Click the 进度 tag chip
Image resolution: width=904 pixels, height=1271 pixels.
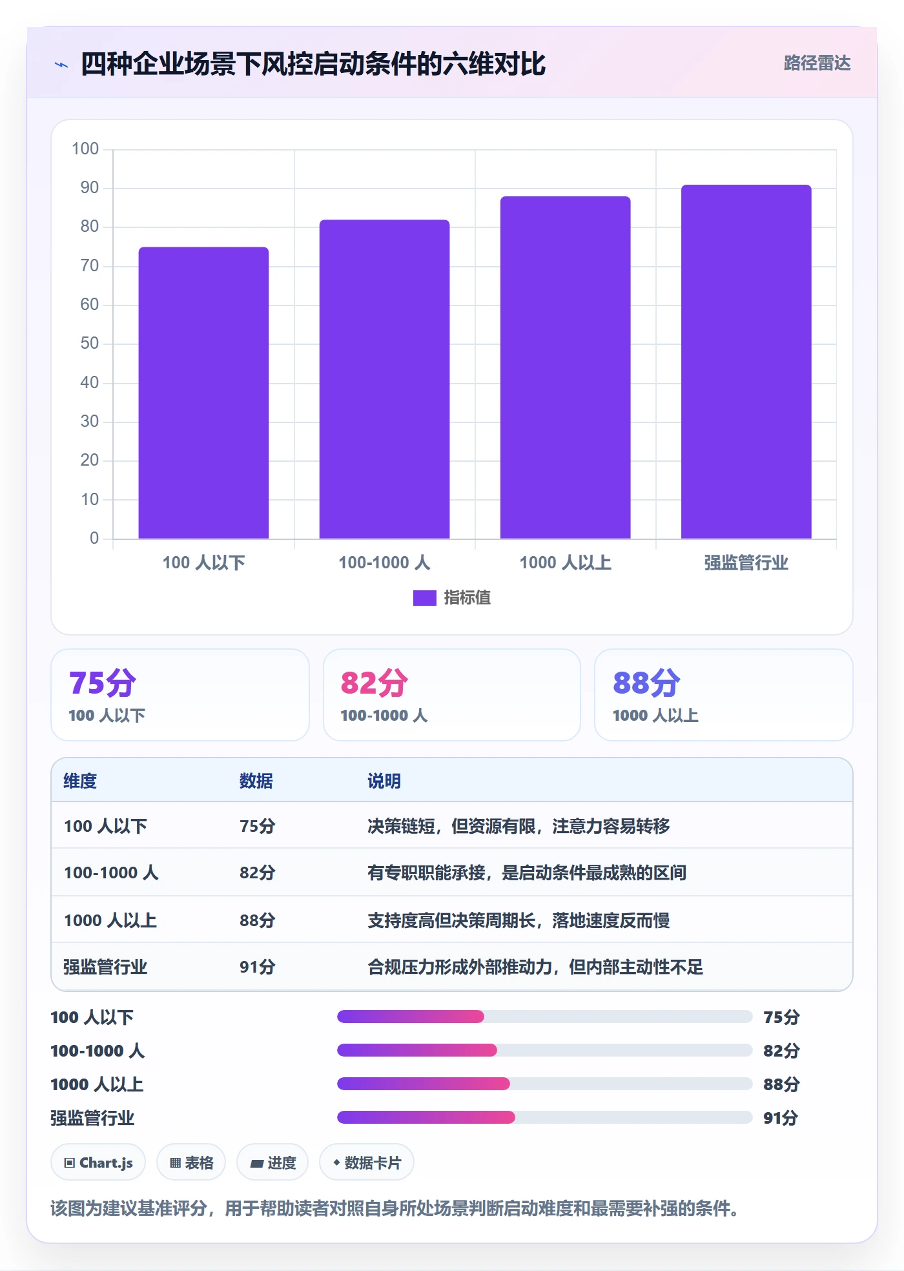point(272,1162)
